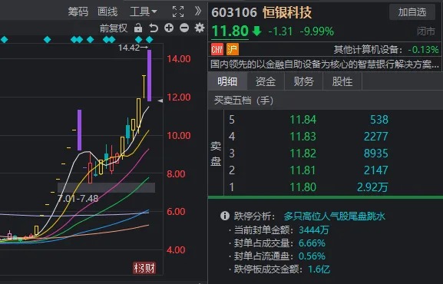Toggle fullscreen chart view icon
The width and height of the screenshot is (443, 284).
point(178,12)
